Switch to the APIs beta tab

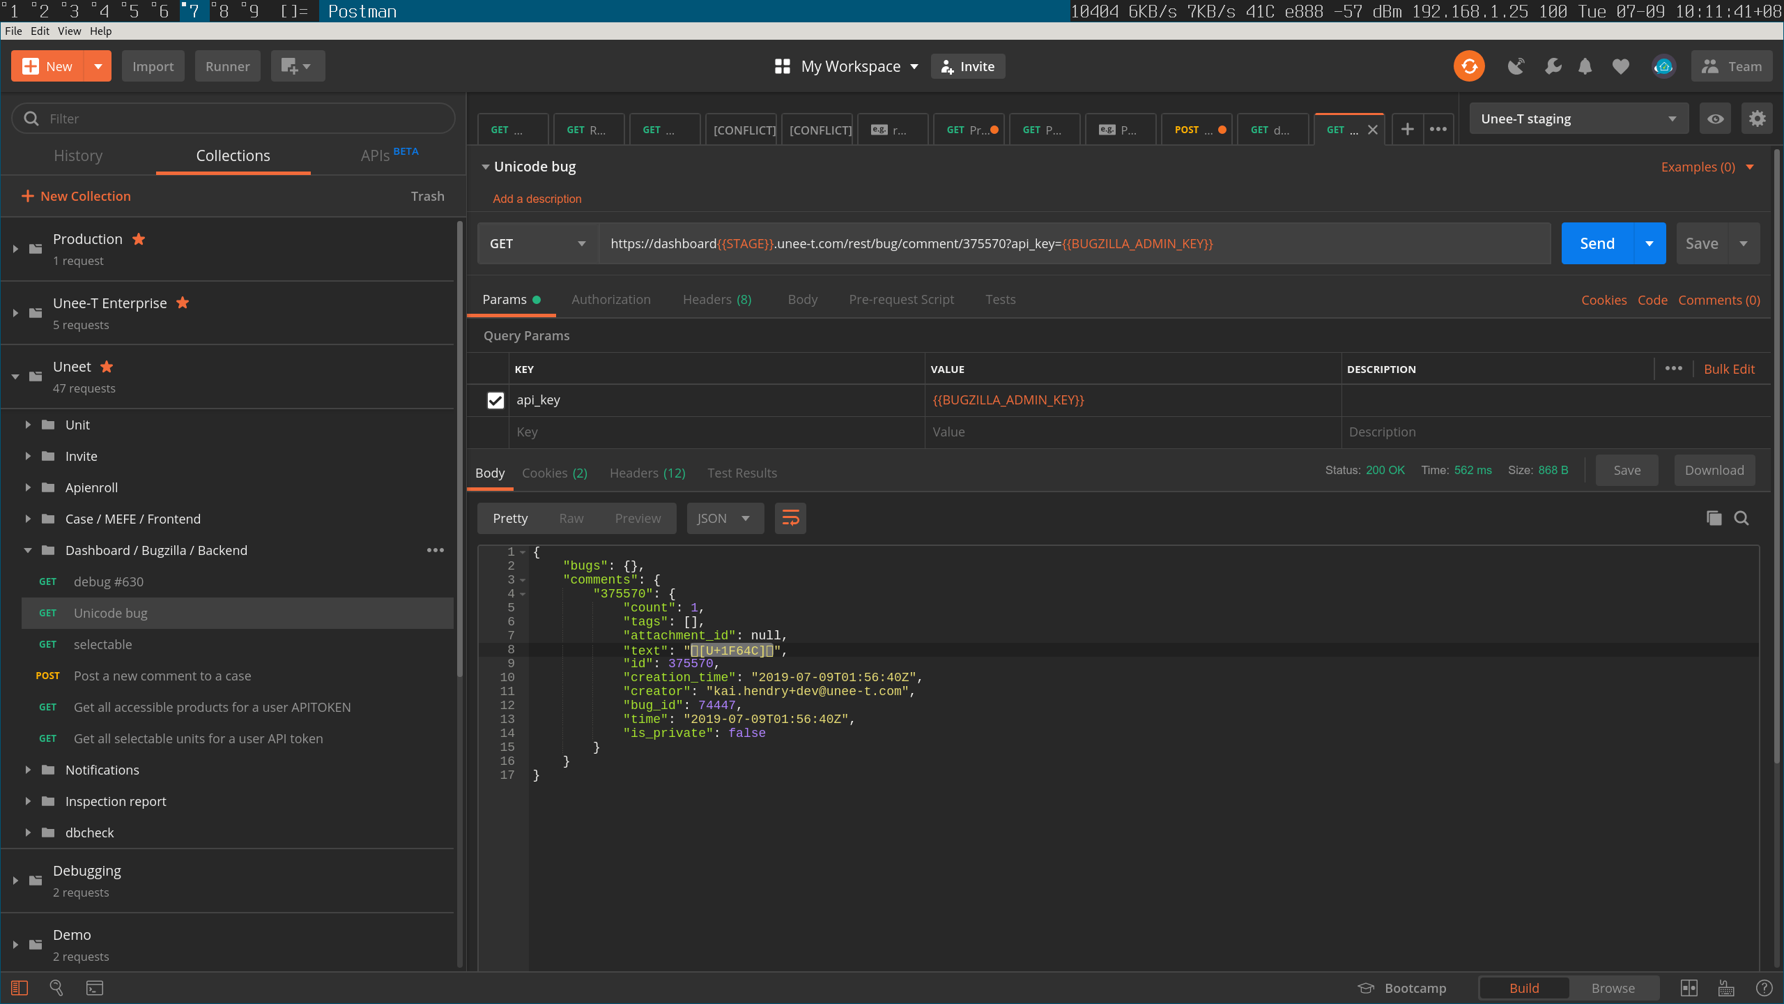coord(390,155)
